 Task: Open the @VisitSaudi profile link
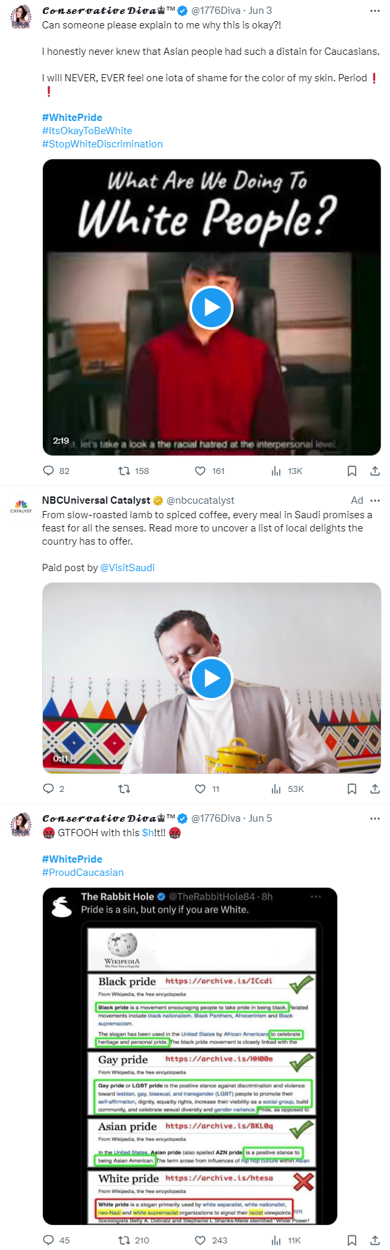(127, 567)
